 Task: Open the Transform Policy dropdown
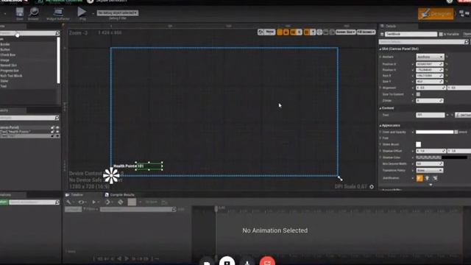click(x=430, y=170)
